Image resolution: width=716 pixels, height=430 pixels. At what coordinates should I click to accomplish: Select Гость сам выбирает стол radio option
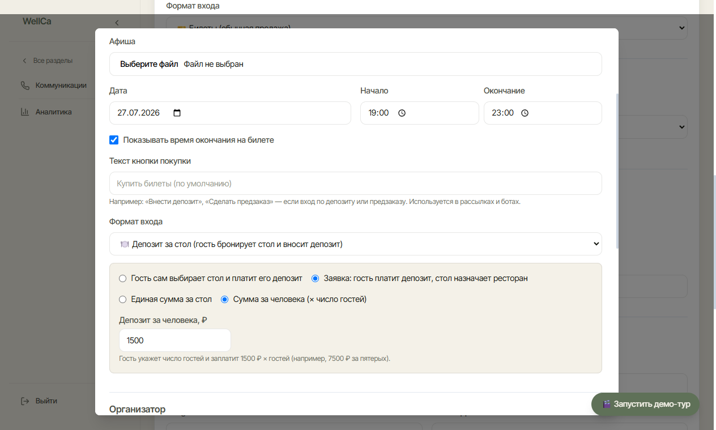[x=123, y=279]
